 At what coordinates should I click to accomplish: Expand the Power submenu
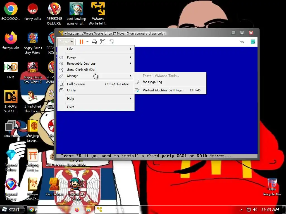[x=96, y=57]
